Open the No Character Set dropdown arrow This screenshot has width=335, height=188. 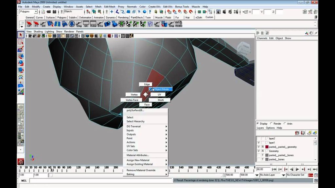pos(283,175)
